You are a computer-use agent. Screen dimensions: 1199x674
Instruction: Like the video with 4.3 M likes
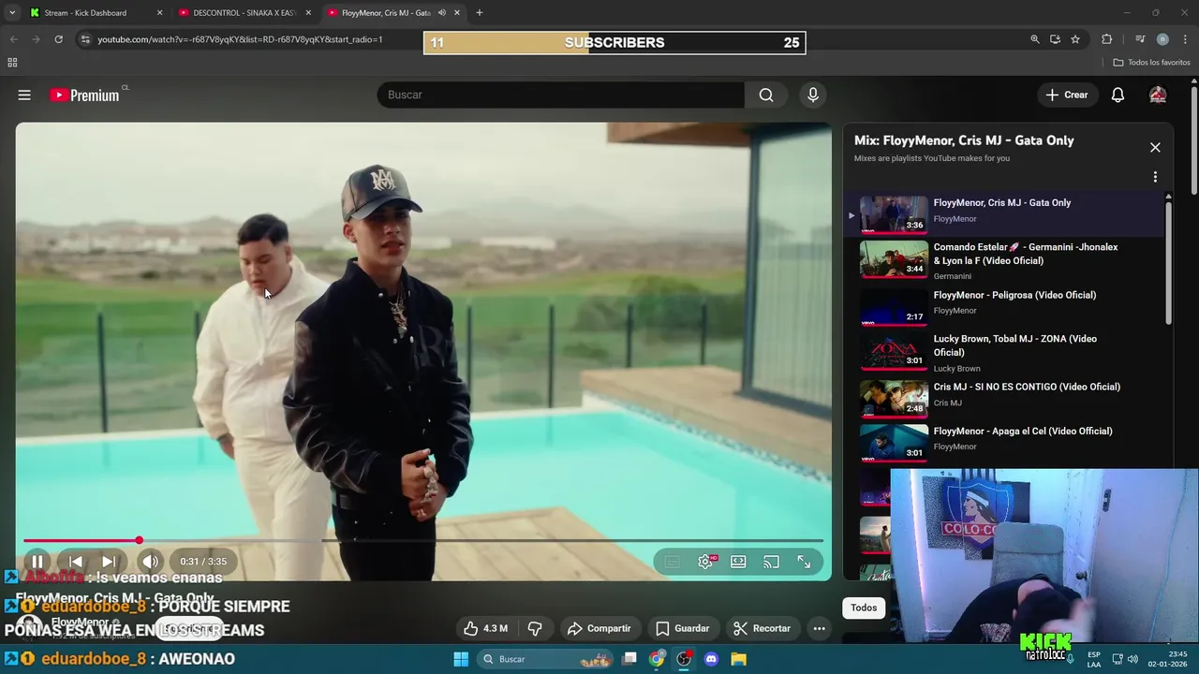486,628
